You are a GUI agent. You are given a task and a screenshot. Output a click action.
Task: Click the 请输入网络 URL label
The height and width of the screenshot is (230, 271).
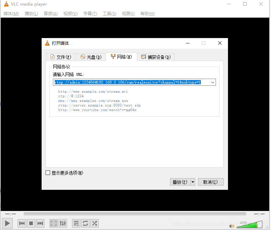click(68, 74)
